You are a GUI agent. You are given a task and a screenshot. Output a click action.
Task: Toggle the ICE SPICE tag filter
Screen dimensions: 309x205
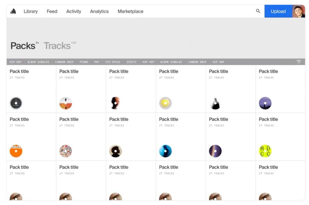click(x=113, y=62)
